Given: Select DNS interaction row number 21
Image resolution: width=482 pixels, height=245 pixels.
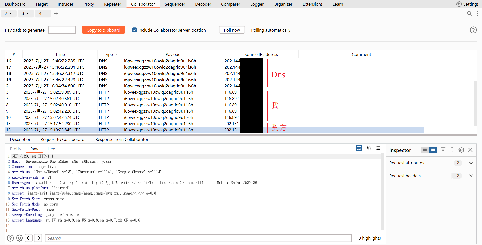Looking at the screenshot, I should pos(215,86).
